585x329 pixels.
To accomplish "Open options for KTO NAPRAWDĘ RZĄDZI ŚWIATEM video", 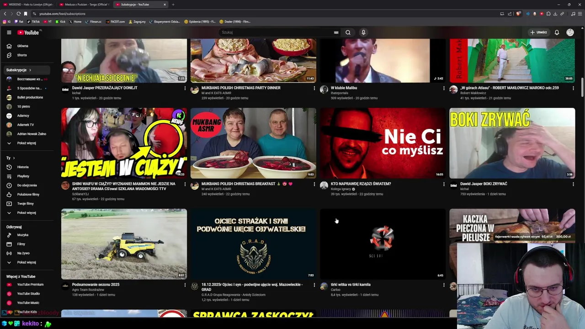I will 444,184.
